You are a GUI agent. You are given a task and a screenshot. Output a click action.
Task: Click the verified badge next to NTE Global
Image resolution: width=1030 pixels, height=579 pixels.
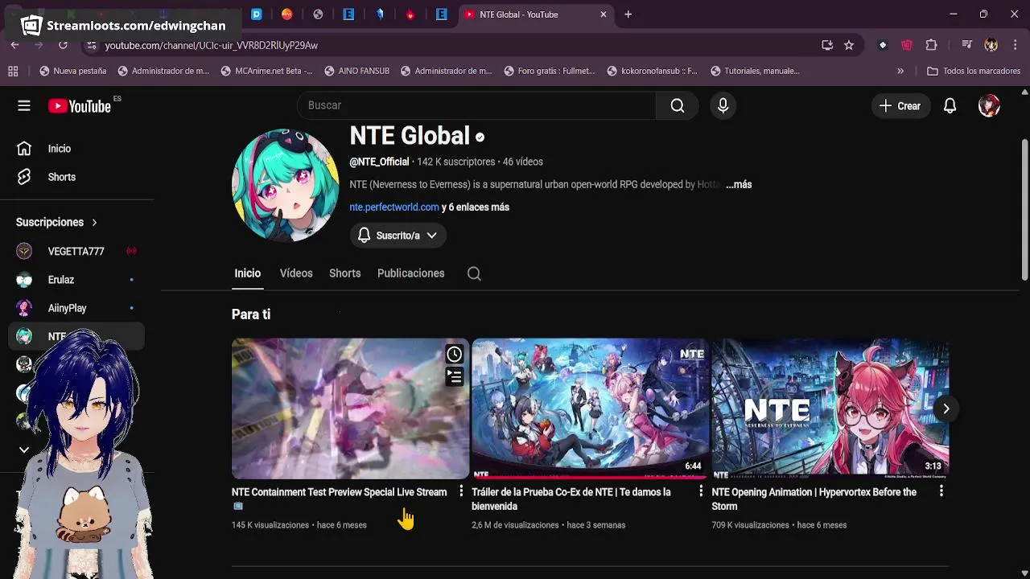point(480,138)
